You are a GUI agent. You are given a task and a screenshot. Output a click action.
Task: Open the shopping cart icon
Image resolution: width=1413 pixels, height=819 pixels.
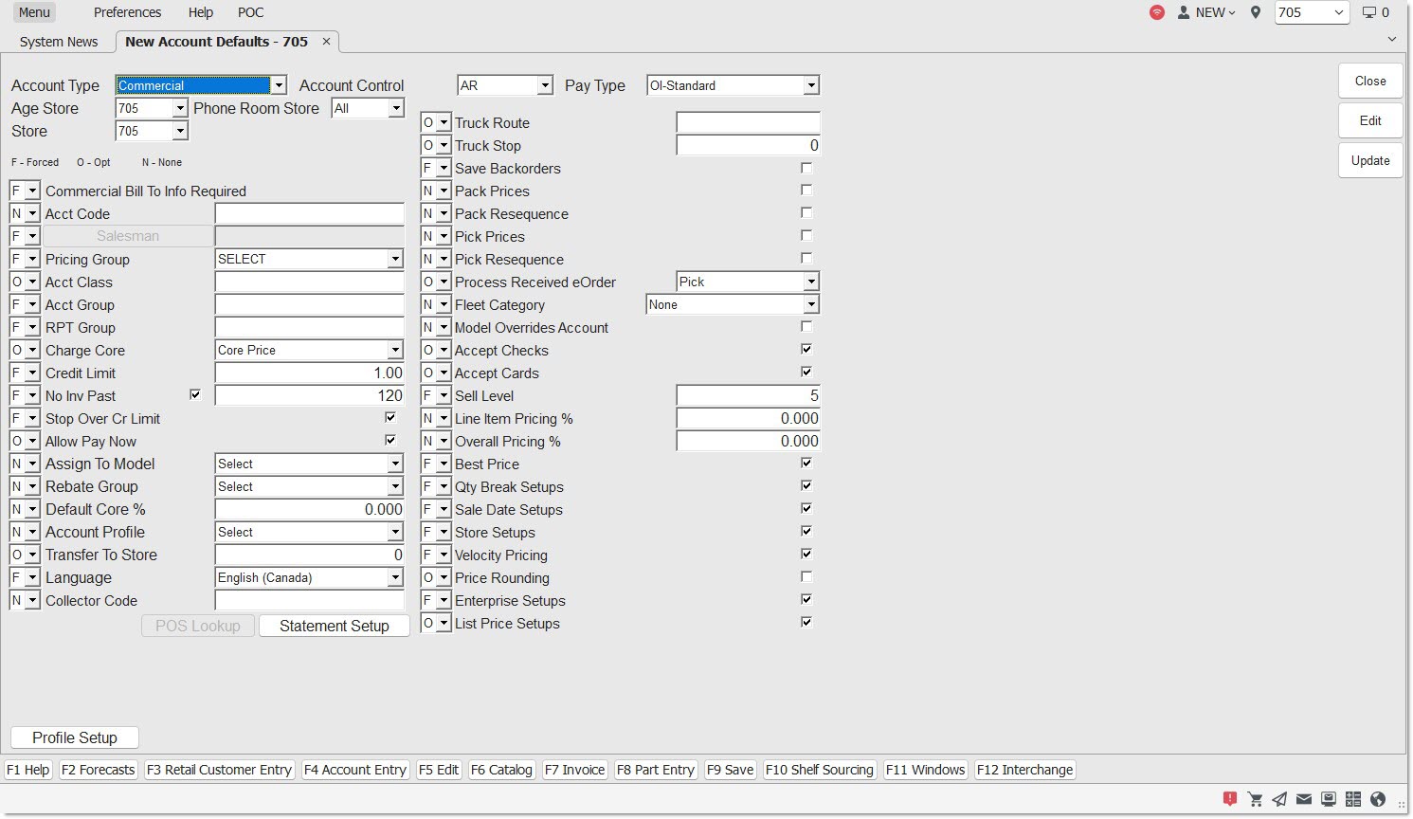tap(1255, 799)
